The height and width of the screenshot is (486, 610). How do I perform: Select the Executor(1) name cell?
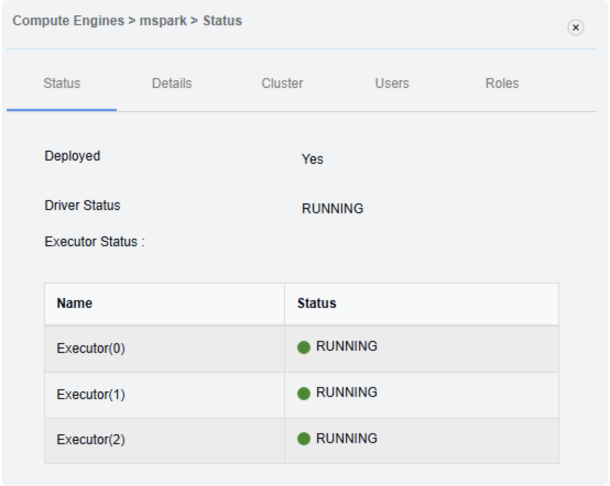91,395
